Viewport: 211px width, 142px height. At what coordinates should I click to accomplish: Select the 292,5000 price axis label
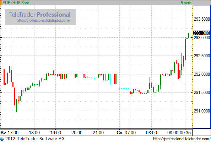(202, 56)
